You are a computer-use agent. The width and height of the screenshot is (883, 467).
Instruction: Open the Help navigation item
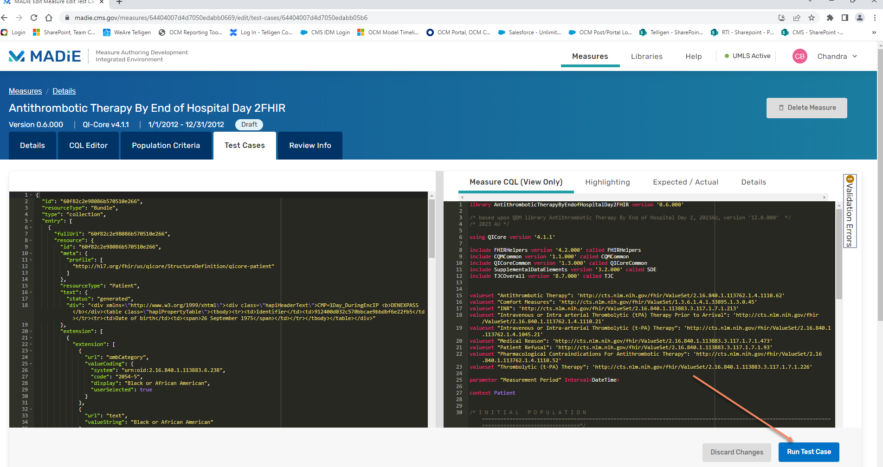point(693,56)
